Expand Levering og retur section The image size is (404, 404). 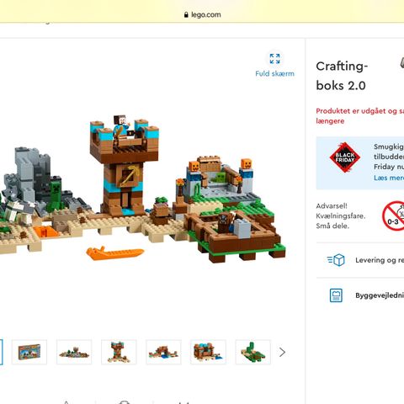pos(360,260)
